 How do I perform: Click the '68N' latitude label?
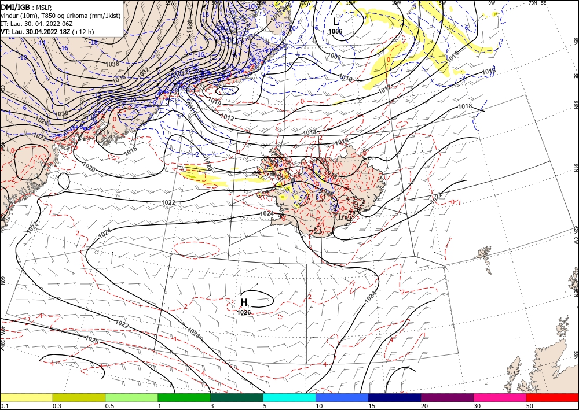point(576,41)
